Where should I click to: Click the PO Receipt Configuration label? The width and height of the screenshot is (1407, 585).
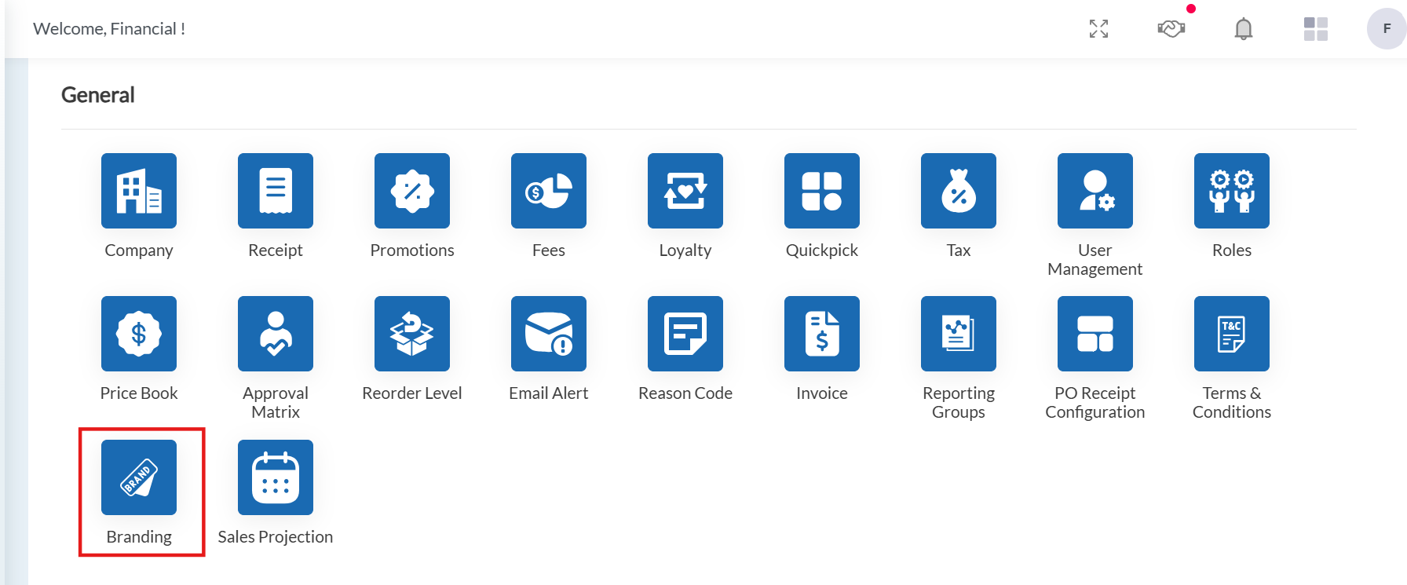point(1095,403)
